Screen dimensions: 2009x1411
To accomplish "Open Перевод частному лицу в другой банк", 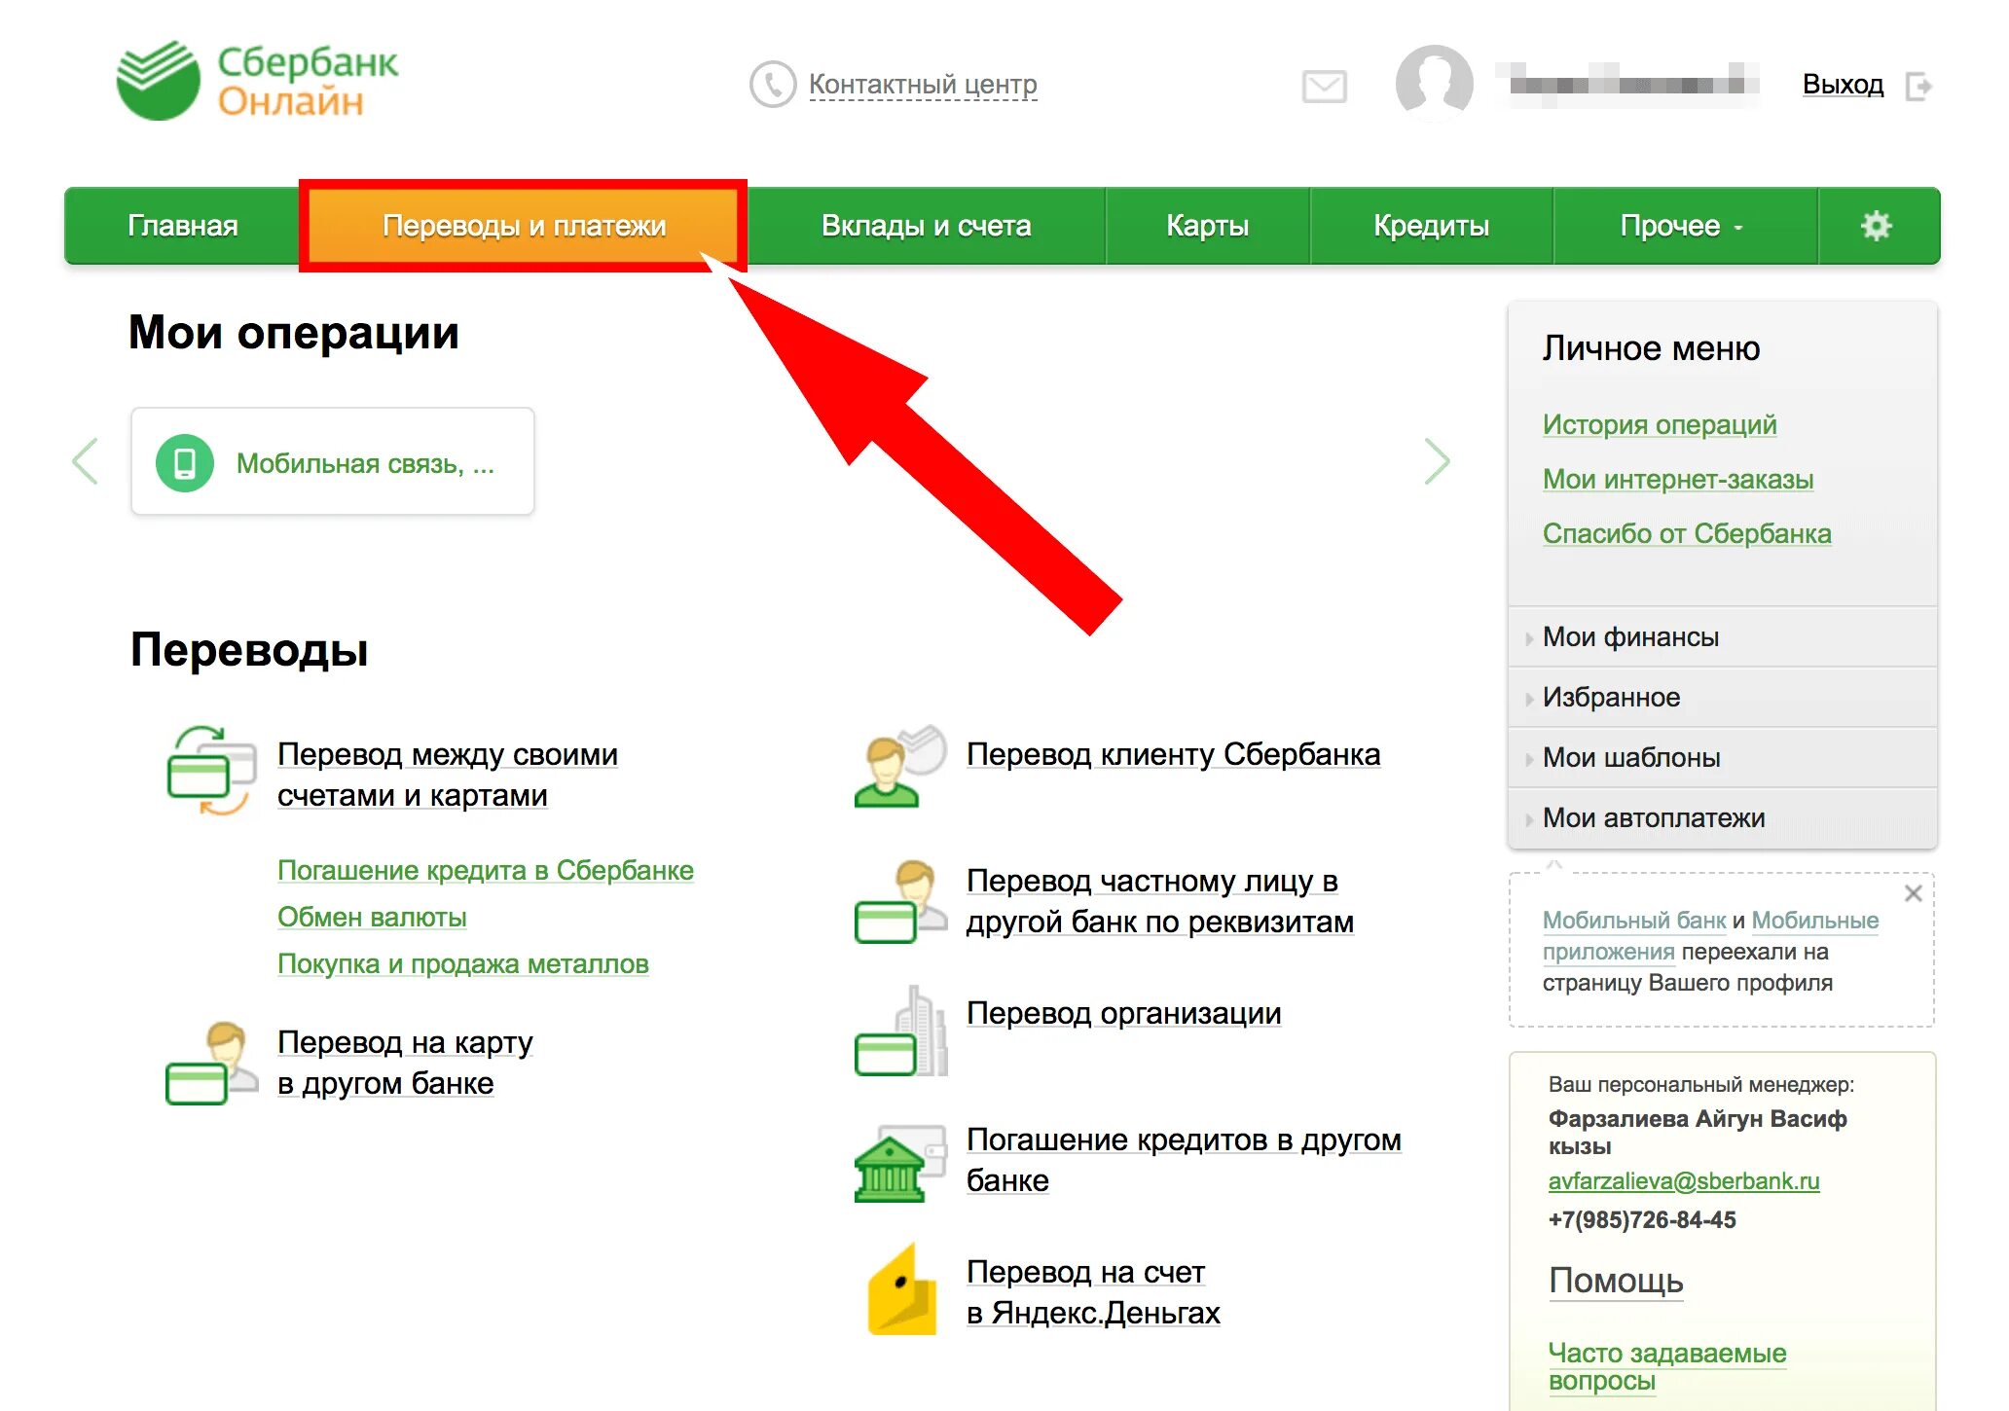I will click(x=1160, y=901).
